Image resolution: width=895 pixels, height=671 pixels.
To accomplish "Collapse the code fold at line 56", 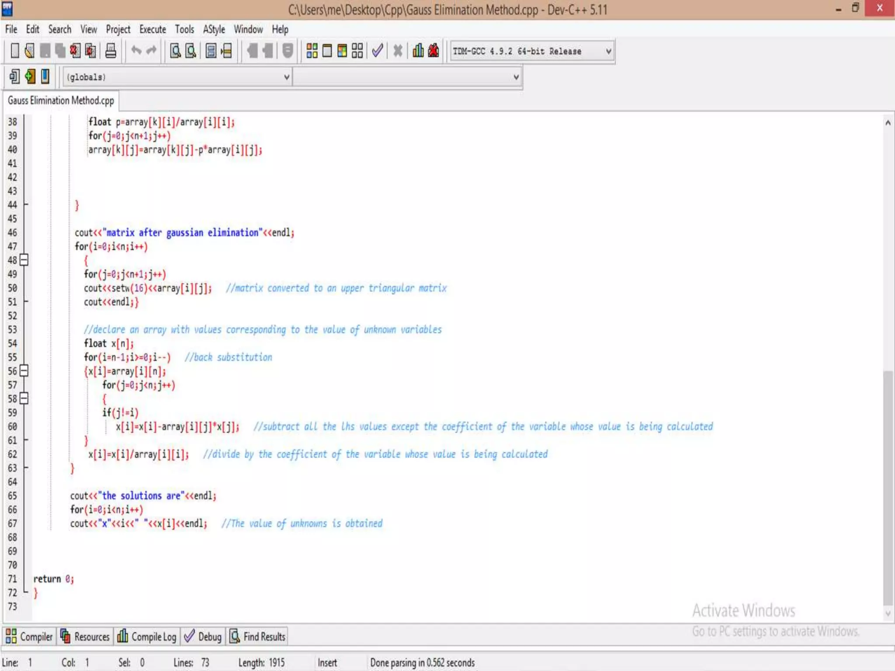I will (x=24, y=371).
